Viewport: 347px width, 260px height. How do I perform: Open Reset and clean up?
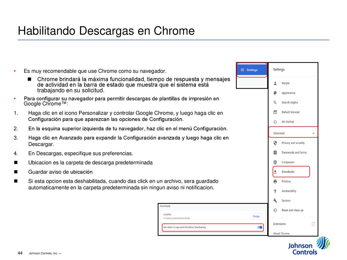292,210
